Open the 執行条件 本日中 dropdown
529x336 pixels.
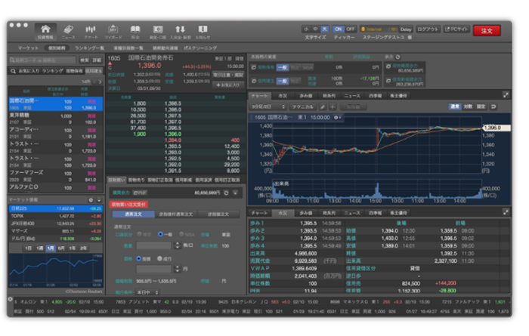[147, 292]
